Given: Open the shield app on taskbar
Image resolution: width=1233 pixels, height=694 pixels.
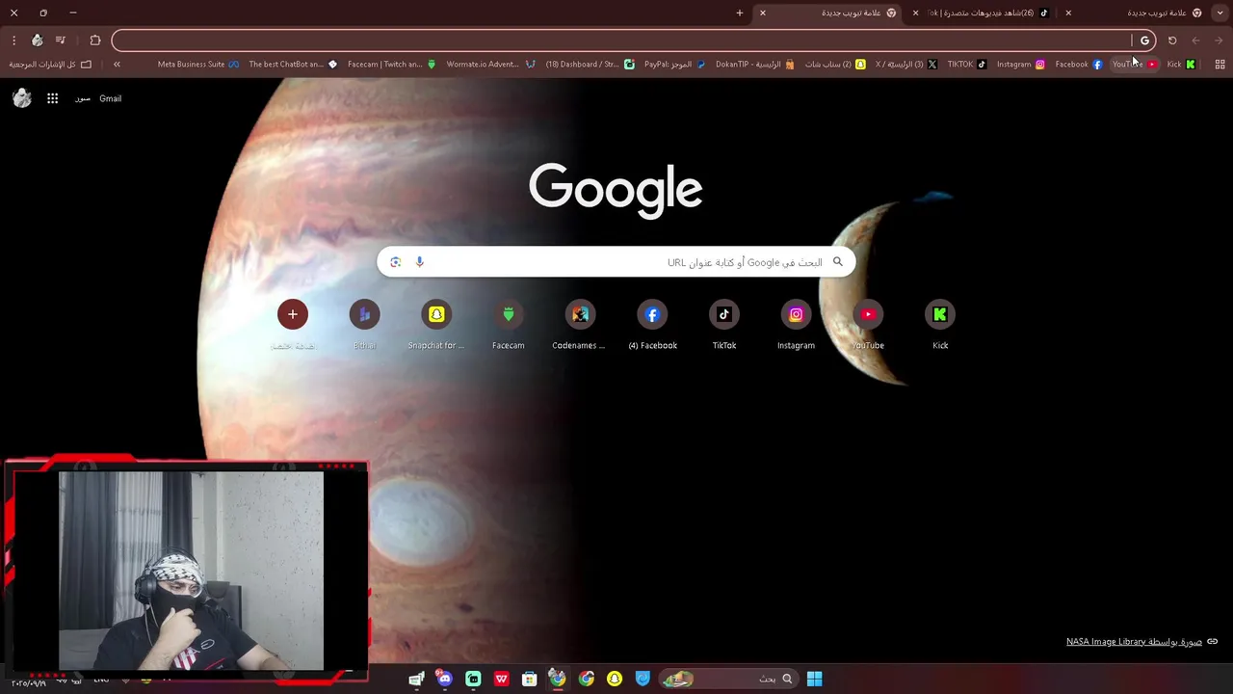Looking at the screenshot, I should point(643,679).
